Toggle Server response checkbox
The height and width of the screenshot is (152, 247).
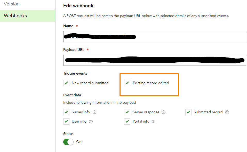127,112
